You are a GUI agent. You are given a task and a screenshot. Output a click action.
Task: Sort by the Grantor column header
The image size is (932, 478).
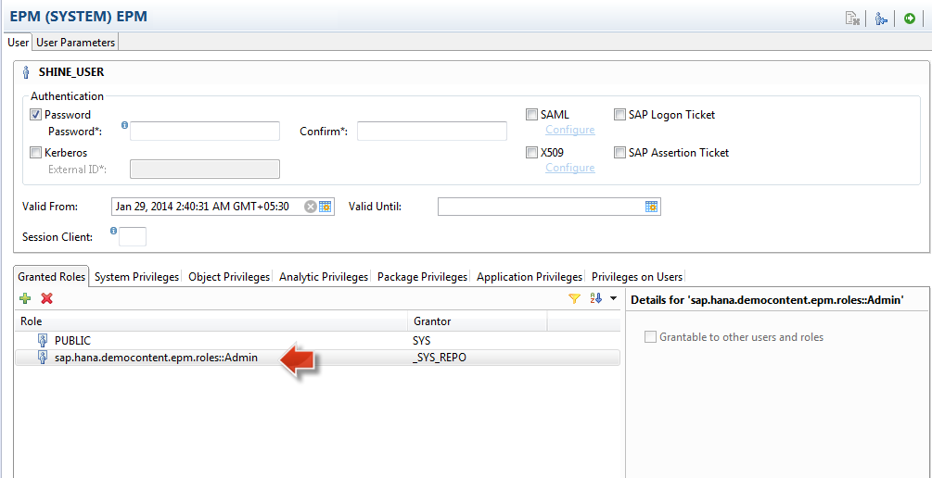pos(478,321)
